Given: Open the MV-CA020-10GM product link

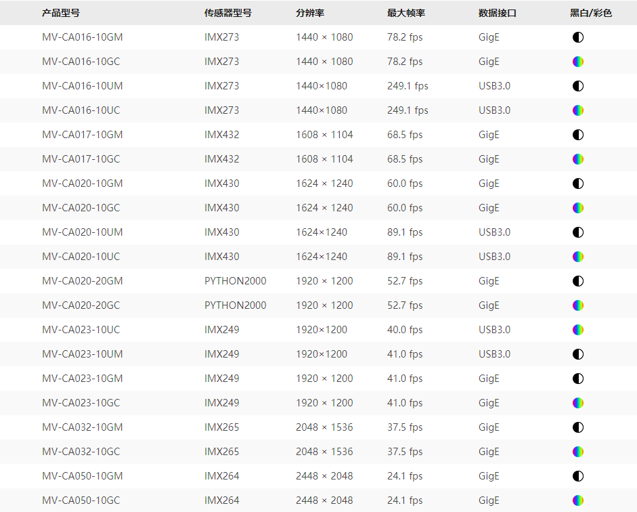Looking at the screenshot, I should coord(83,184).
